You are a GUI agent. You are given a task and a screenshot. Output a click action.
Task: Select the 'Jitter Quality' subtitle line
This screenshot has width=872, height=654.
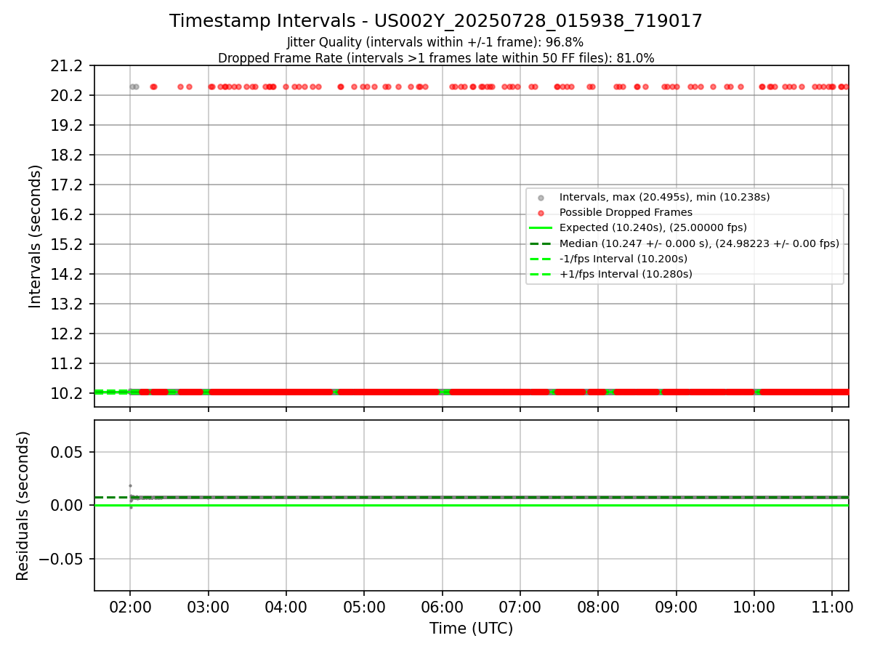point(436,42)
